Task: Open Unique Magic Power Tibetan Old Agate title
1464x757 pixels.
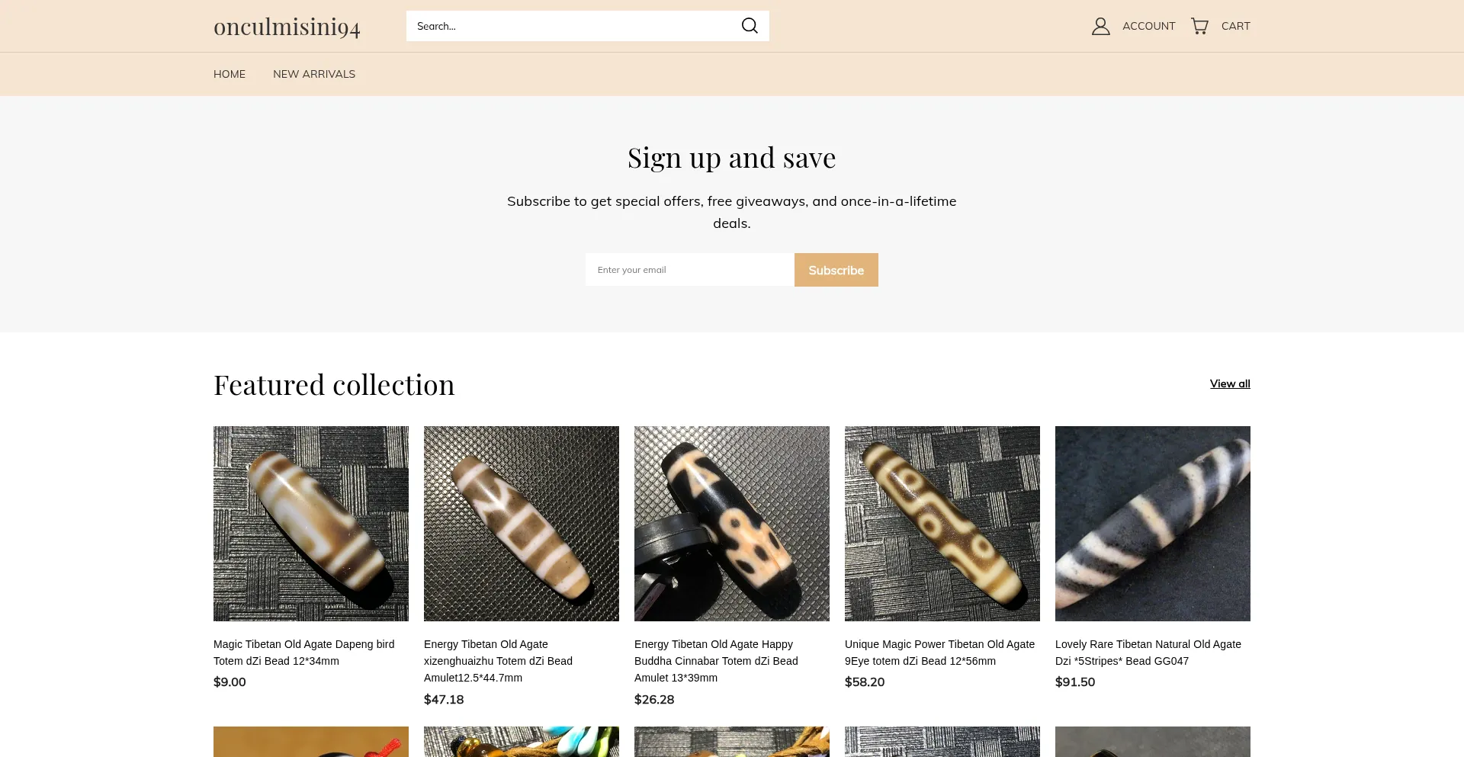Action: click(939, 653)
